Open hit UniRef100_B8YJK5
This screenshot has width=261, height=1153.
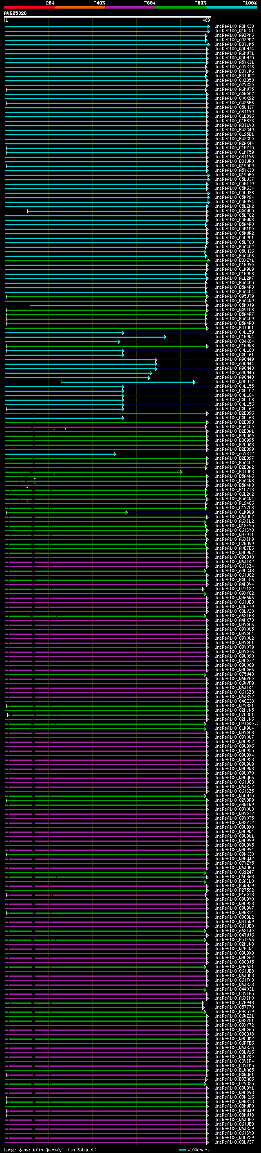234,44
